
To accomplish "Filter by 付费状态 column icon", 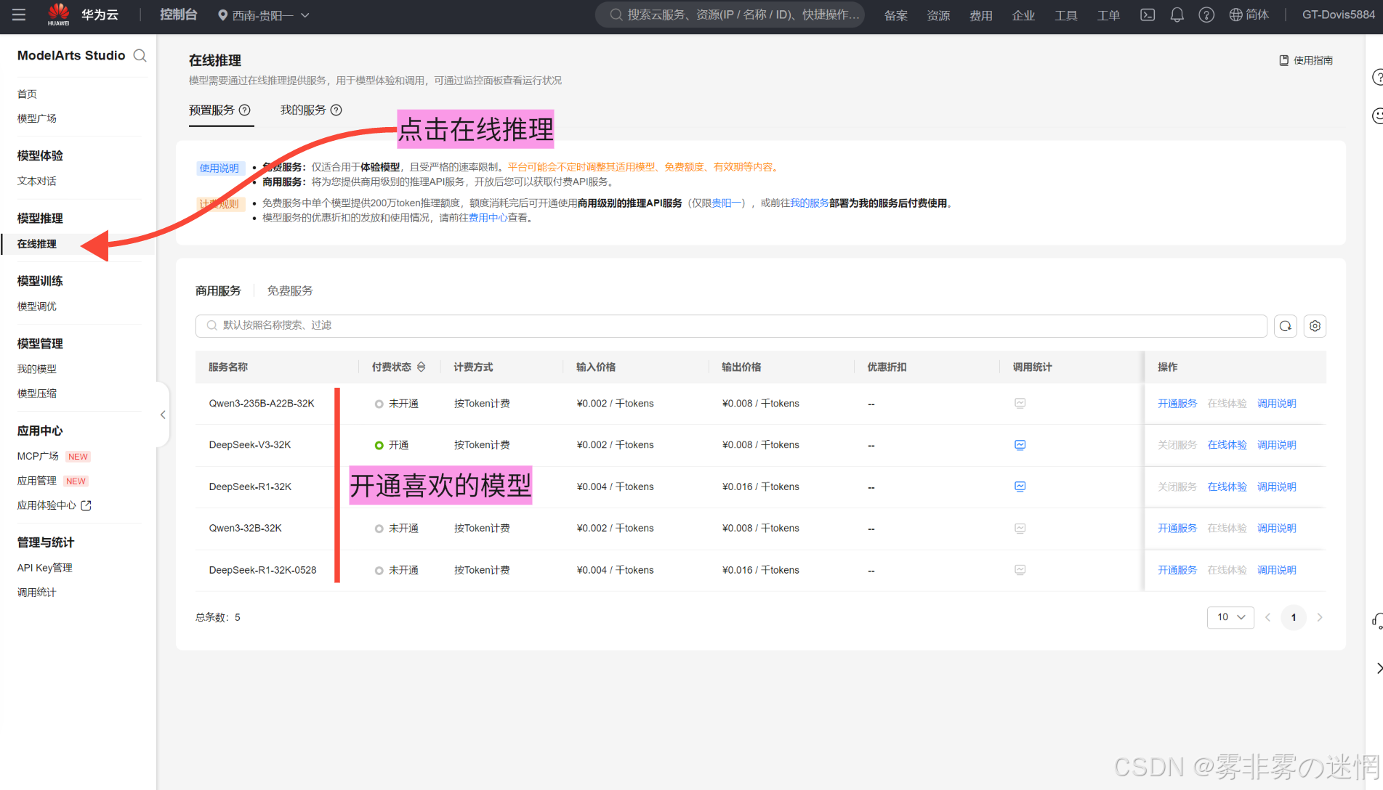I will [422, 367].
